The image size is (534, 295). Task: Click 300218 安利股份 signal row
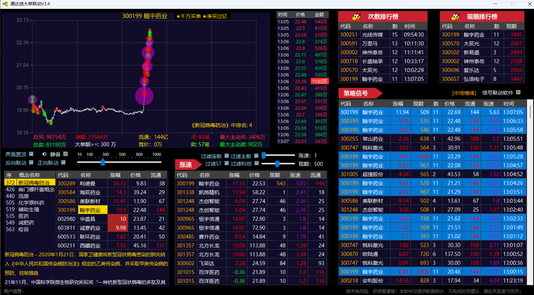click(x=432, y=281)
